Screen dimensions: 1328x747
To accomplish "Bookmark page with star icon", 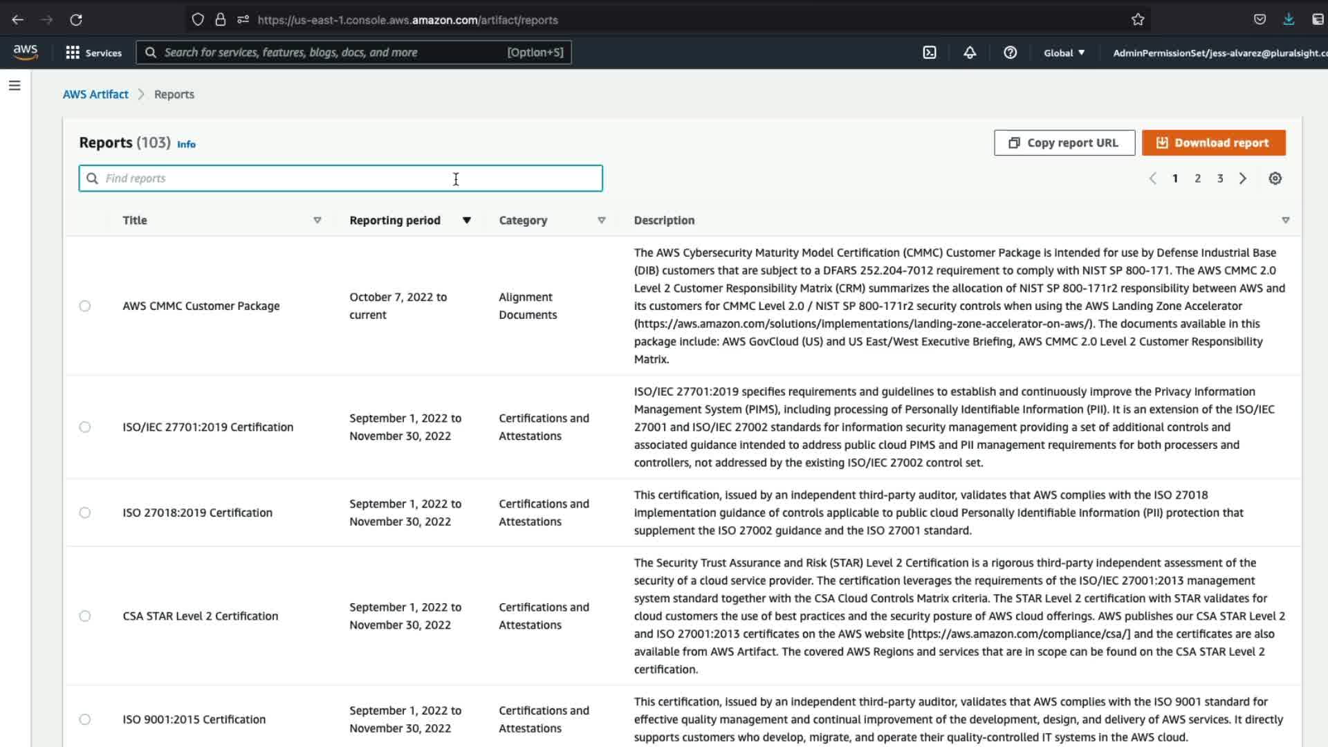I will 1138,20.
